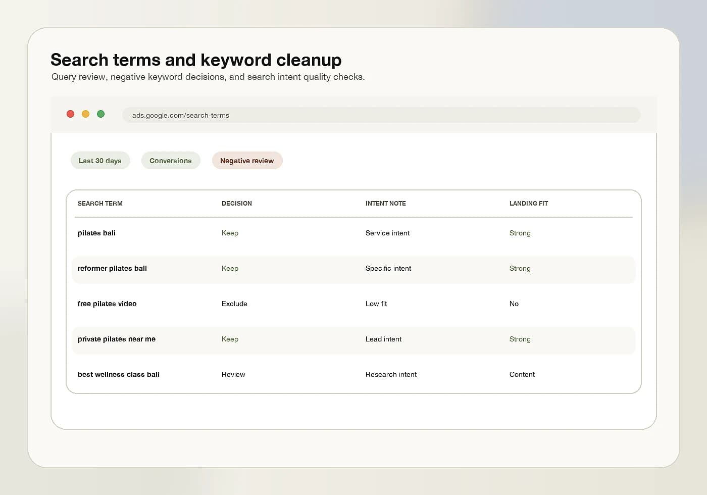
Task: Click the 'Search terms and keyword cleanup' heading
Action: (x=196, y=60)
